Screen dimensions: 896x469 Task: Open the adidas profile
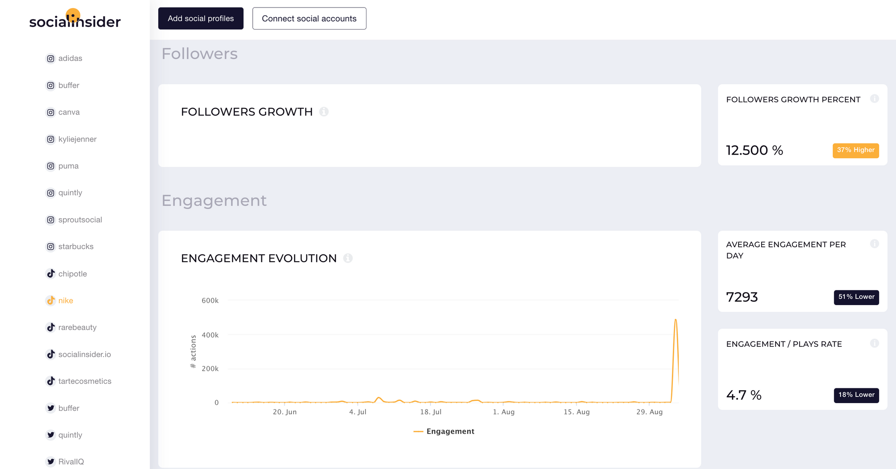coord(70,58)
